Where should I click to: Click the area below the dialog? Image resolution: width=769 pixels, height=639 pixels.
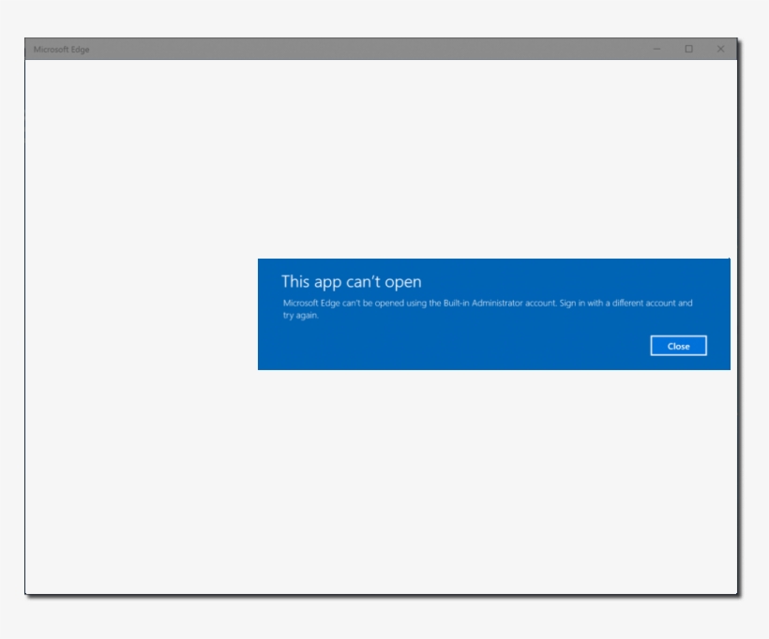point(488,450)
